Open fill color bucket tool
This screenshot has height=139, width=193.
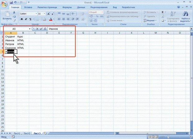pyautogui.click(x=44, y=19)
